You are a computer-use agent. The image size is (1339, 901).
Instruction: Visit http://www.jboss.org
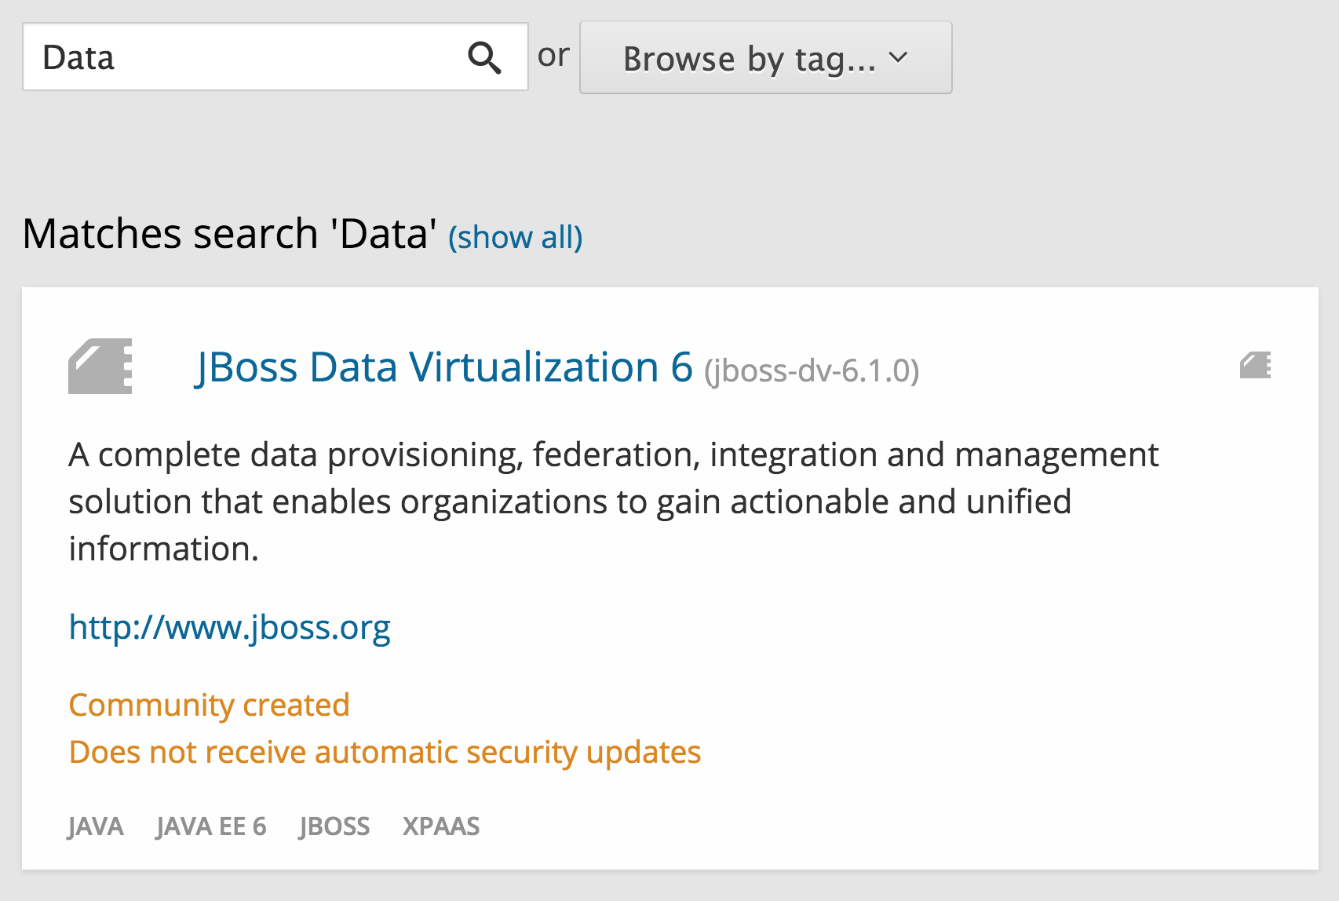[x=229, y=626]
